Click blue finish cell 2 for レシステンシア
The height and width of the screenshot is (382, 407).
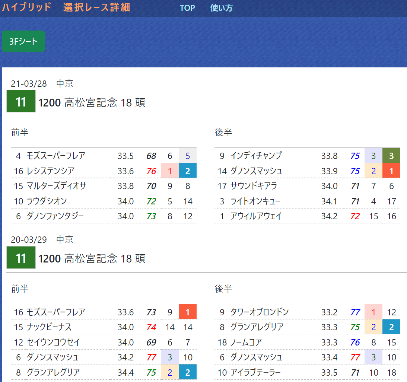pos(188,171)
